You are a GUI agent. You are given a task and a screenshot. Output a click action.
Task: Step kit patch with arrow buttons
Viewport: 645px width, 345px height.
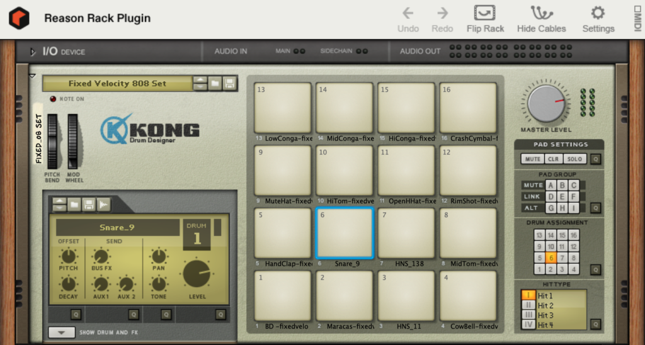(200, 83)
